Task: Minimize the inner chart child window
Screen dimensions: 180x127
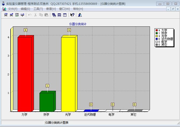Action: pos(168,9)
